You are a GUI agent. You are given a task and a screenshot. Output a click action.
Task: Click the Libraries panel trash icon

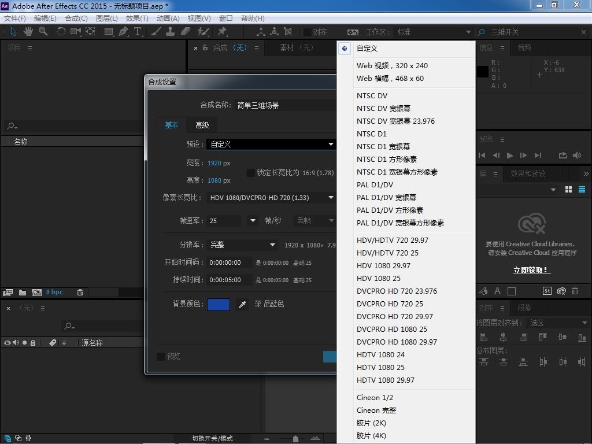[x=575, y=291]
